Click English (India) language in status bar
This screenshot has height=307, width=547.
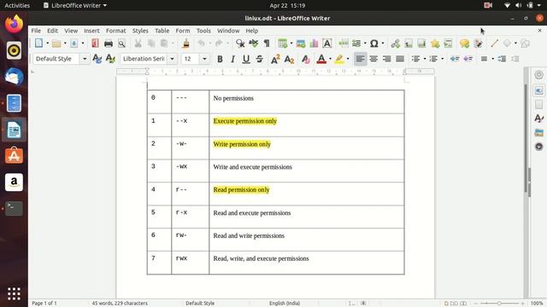(285, 304)
